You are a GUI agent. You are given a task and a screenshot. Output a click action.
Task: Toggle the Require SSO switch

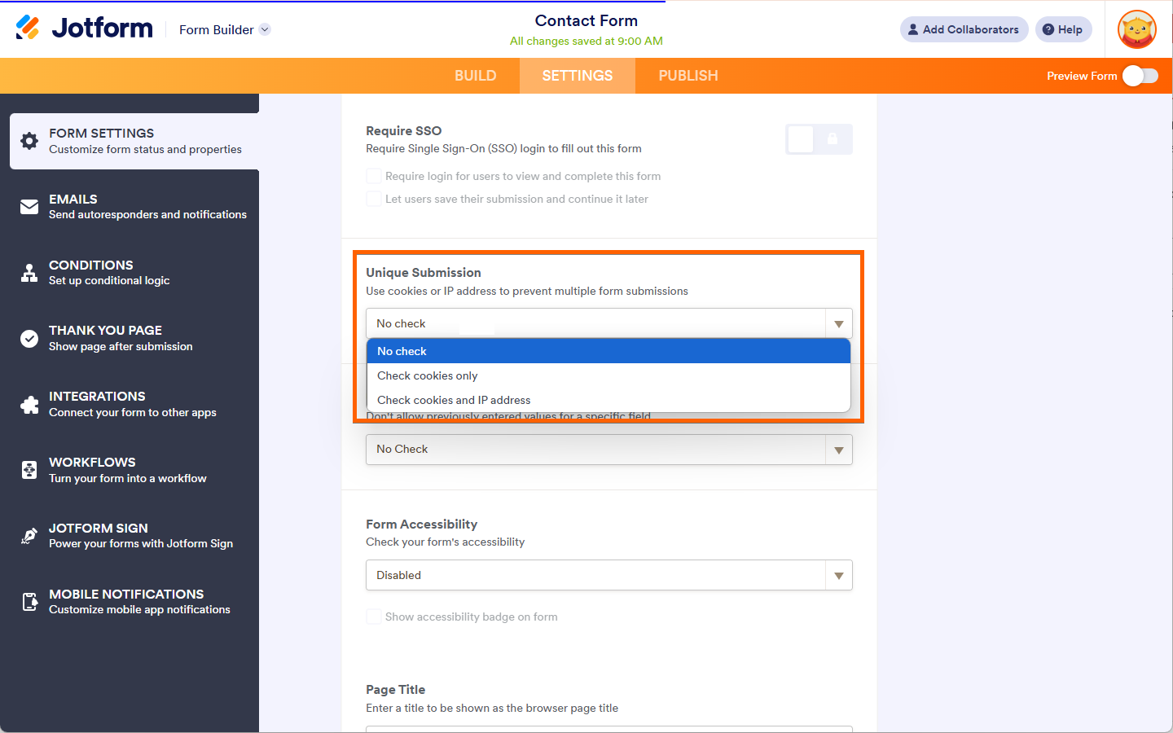click(x=819, y=139)
